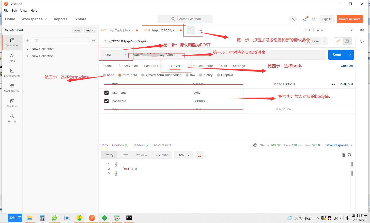The image size is (370, 223).
Task: Select the x-www-form-urlencoded radio
Action: (x=143, y=75)
